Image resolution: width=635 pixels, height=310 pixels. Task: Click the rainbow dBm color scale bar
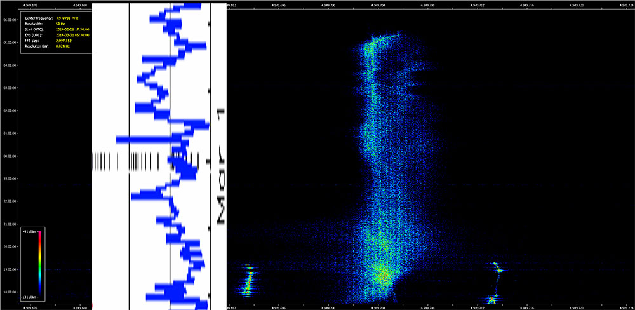pos(40,264)
